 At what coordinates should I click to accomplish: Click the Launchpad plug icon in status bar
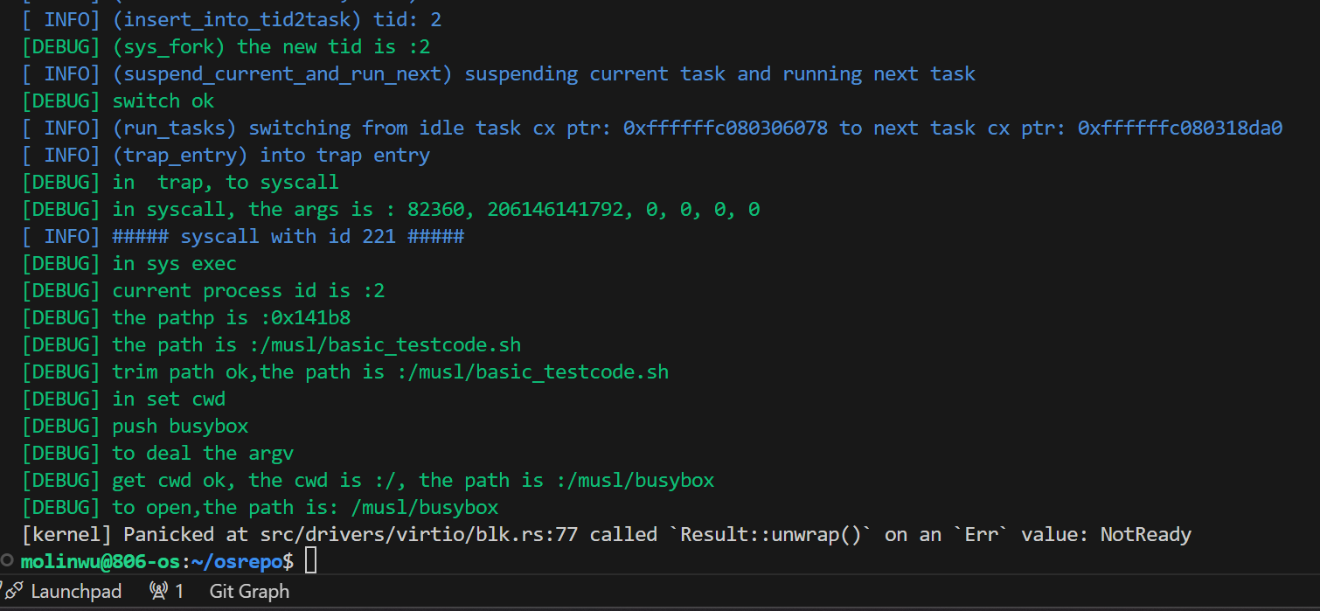pos(13,591)
